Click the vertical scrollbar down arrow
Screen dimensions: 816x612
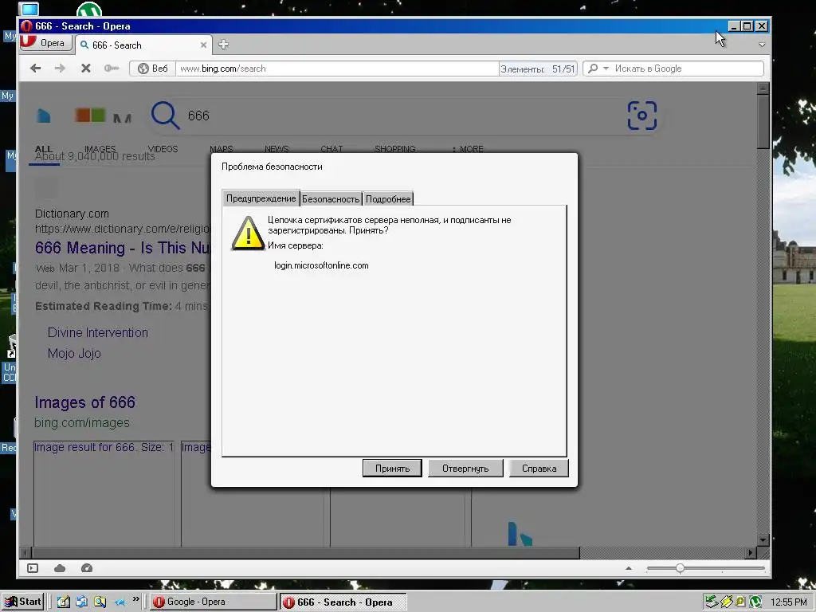point(763,539)
